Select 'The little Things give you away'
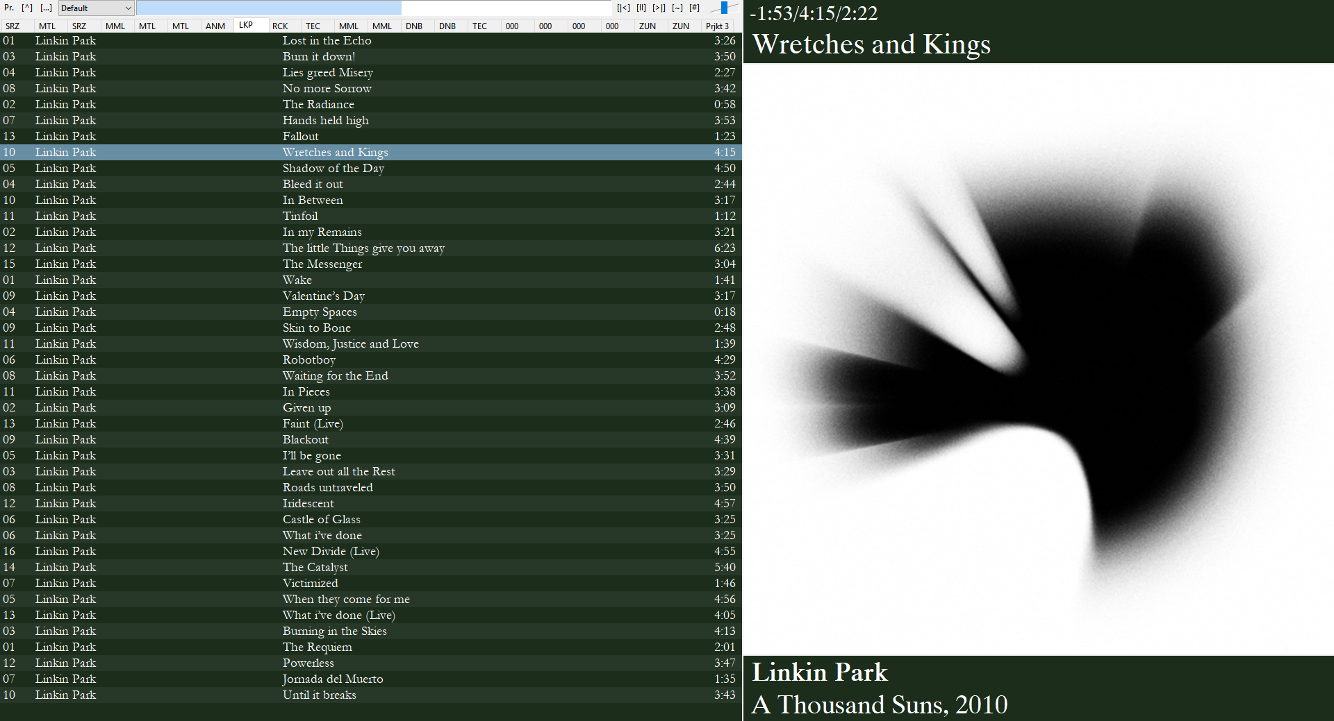The height and width of the screenshot is (721, 1334). tap(371, 248)
